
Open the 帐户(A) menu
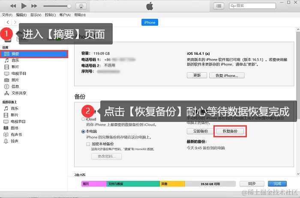(x=65, y=15)
